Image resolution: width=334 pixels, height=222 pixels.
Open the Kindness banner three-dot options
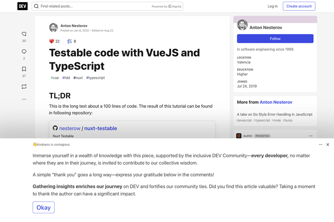[x=321, y=145]
